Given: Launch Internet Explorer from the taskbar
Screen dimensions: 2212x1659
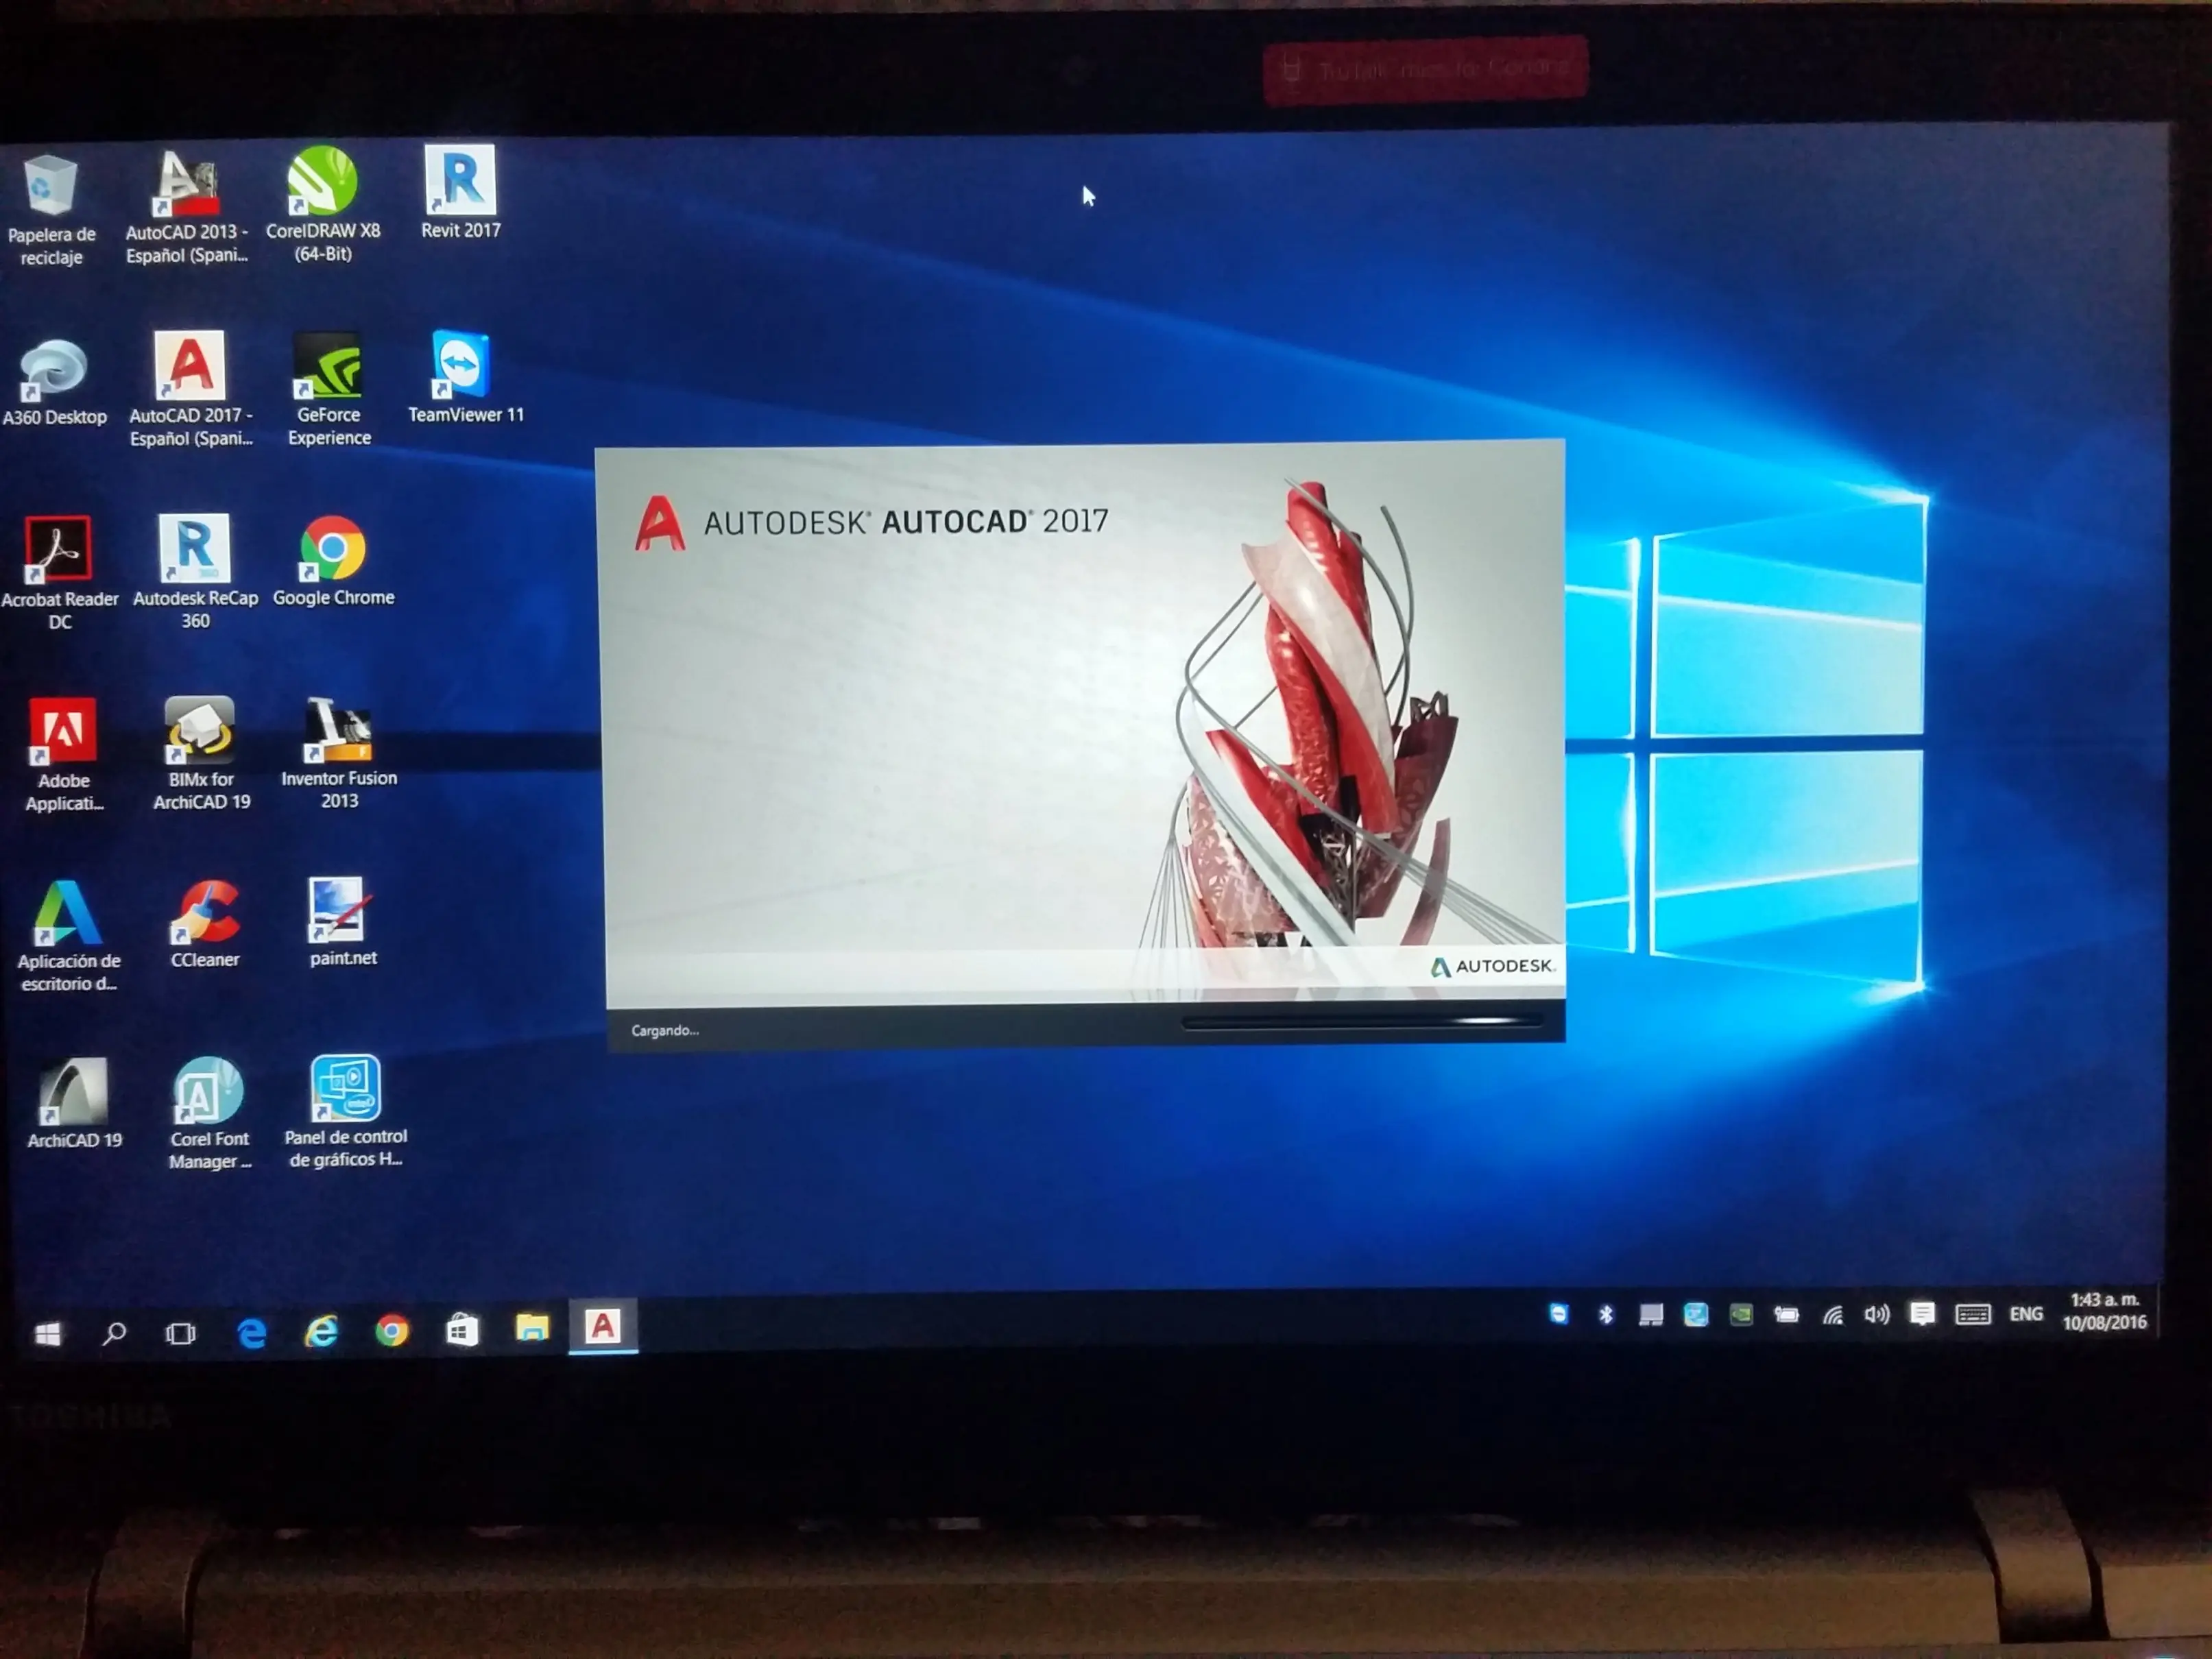Looking at the screenshot, I should (x=321, y=1331).
